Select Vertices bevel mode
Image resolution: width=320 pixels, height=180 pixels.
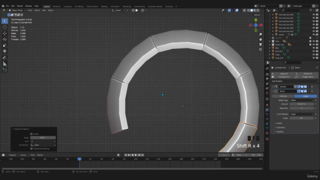point(283,96)
